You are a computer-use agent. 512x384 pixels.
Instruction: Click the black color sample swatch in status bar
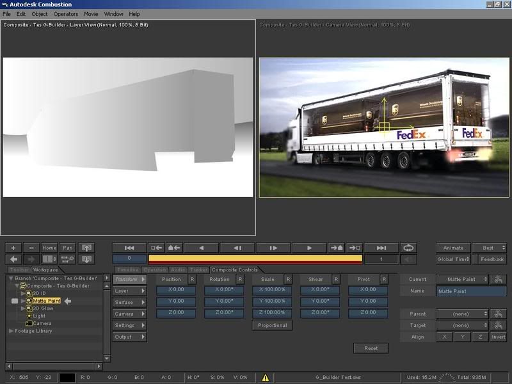[x=68, y=378]
